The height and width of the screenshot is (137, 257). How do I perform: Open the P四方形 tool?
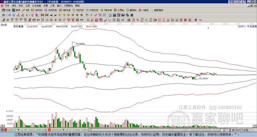pos(37,10)
